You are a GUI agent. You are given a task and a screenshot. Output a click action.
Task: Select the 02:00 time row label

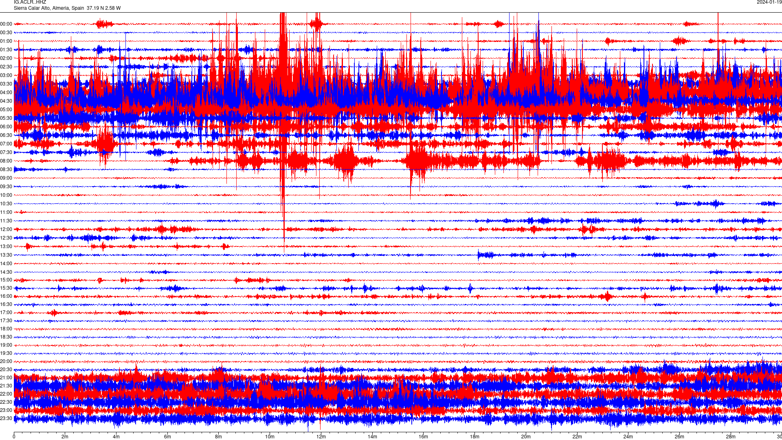(6, 58)
